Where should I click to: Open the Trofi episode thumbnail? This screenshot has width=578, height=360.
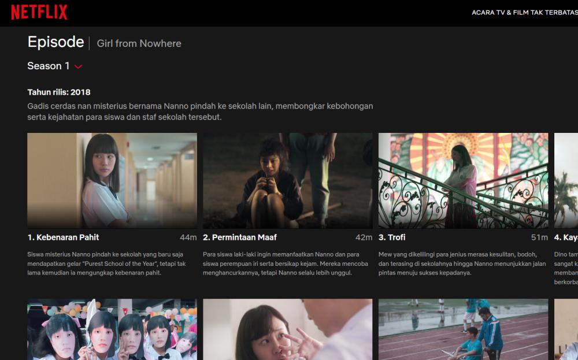pos(464,180)
